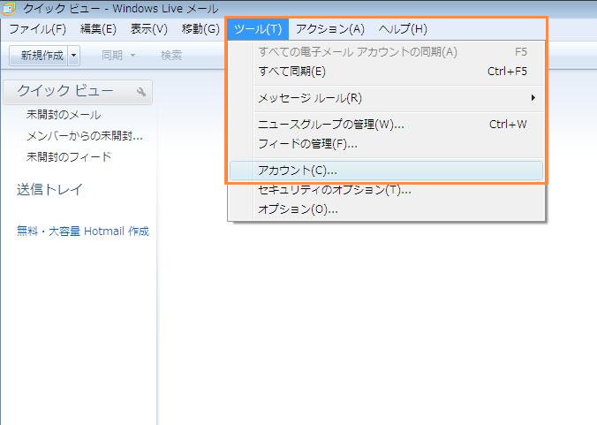Open セキュリティのオプション(T)... menu item
597x425 pixels.
334,190
